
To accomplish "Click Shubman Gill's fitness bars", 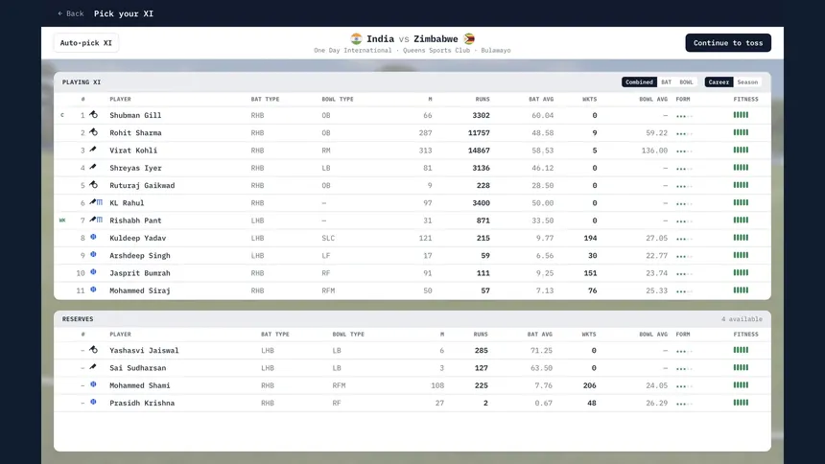I will point(741,115).
